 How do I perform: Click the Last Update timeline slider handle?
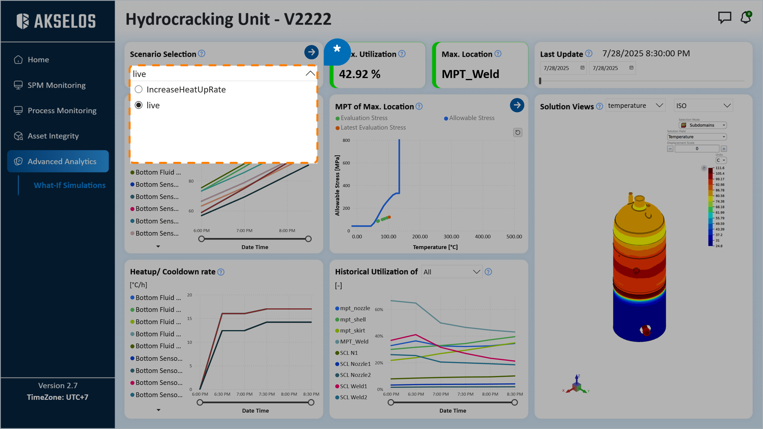click(x=540, y=81)
